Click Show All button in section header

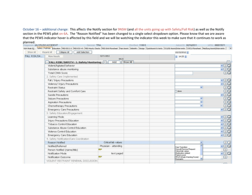(x=127, y=62)
